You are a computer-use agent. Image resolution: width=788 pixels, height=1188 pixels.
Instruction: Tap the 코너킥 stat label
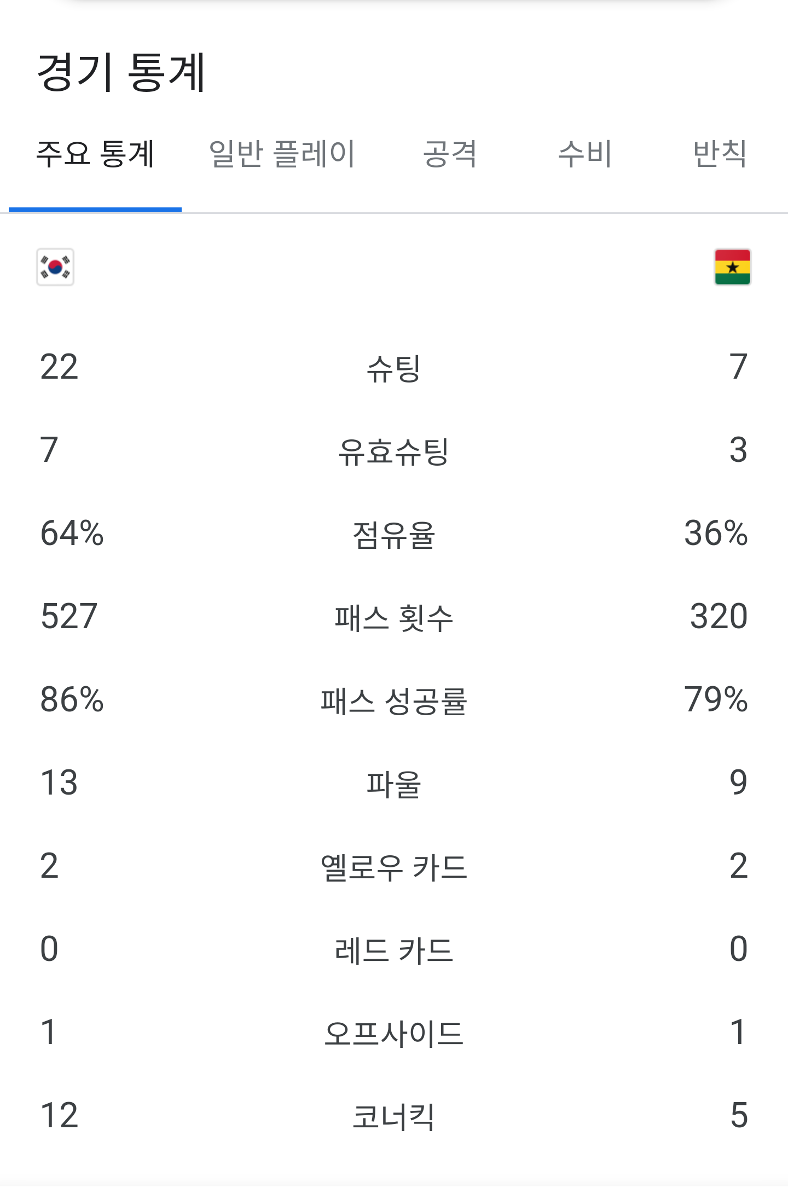click(x=393, y=1117)
